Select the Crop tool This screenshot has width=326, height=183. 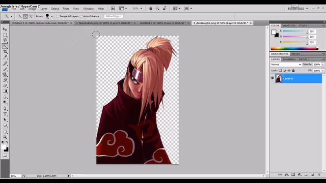(x=5, y=51)
